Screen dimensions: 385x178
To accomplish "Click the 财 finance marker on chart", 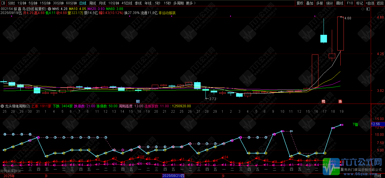I will (138, 101).
